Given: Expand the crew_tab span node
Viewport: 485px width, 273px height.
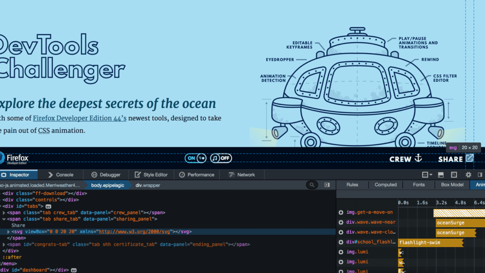Looking at the screenshot, I should (4, 213).
